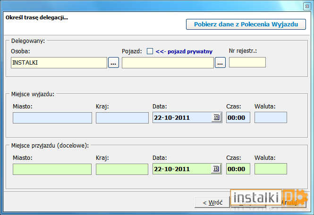Select departure Miasto field
Image resolution: width=314 pixels, height=215 pixels.
(x=52, y=117)
